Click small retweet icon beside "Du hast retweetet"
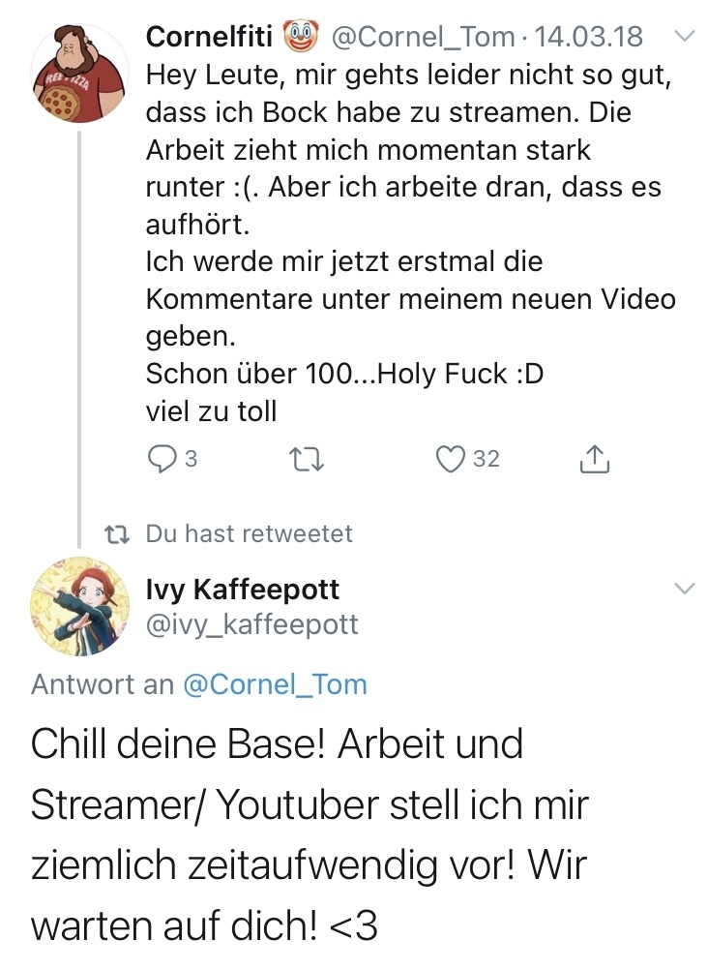 [x=118, y=533]
